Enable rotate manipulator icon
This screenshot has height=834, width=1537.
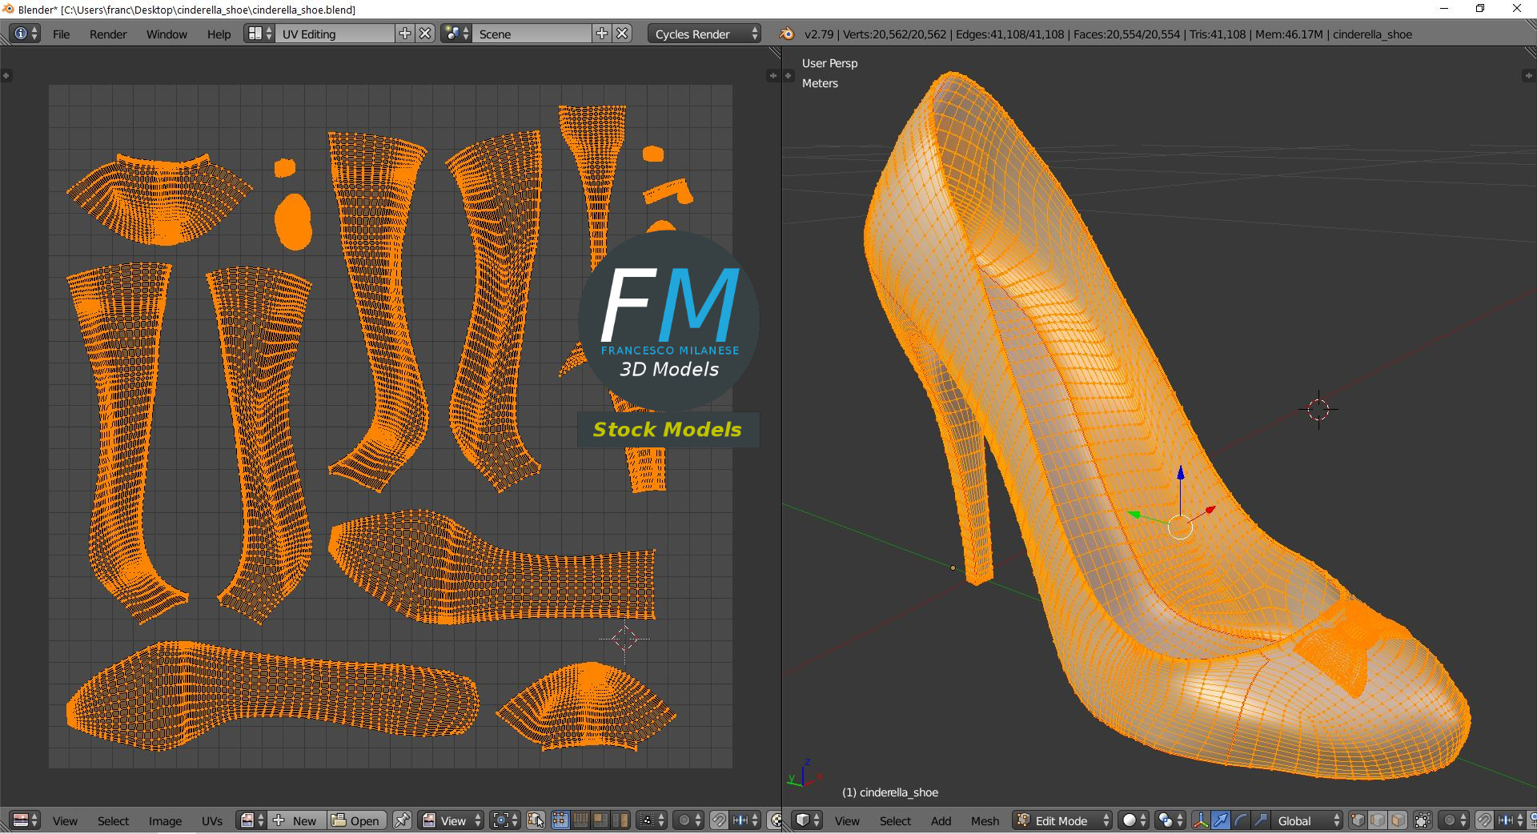(x=1240, y=820)
